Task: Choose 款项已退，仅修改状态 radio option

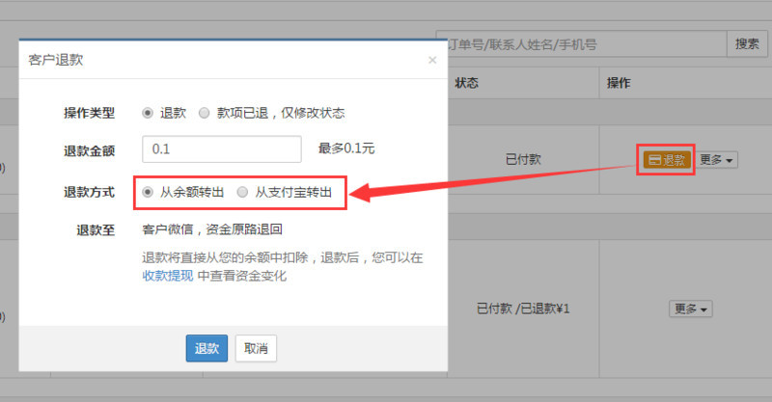Action: (204, 113)
